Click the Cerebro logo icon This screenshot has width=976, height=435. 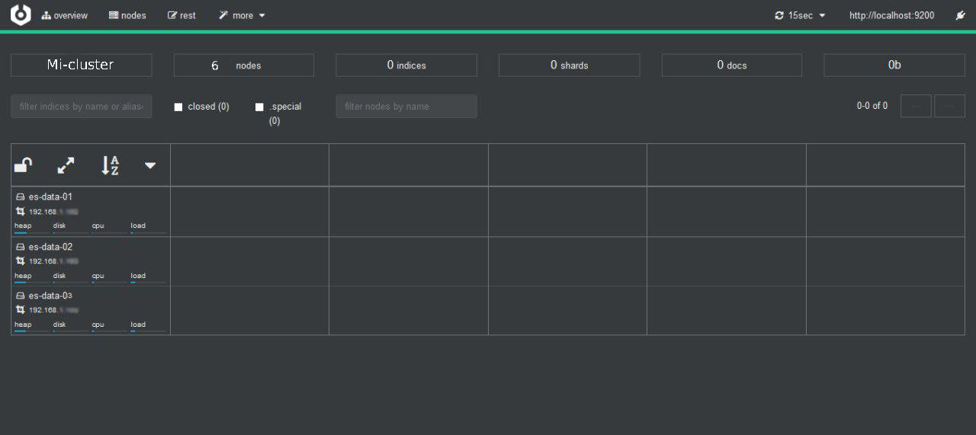21,15
